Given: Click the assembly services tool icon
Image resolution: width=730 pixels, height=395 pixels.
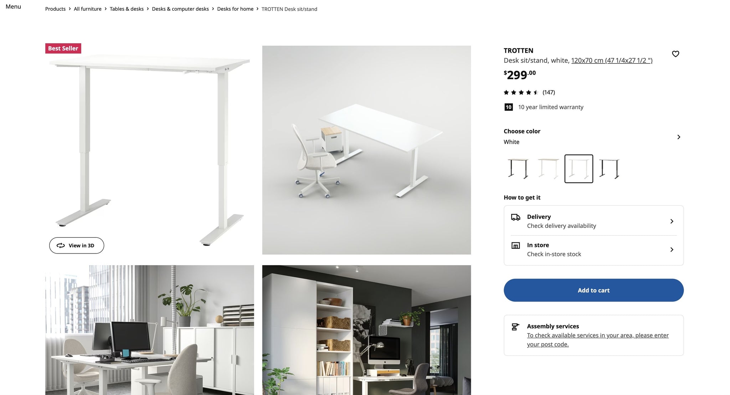Looking at the screenshot, I should [x=515, y=327].
